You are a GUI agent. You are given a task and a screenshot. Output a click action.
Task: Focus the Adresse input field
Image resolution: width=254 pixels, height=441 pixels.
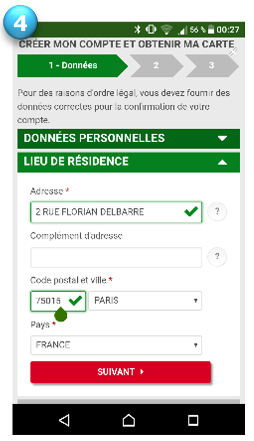pos(116,212)
